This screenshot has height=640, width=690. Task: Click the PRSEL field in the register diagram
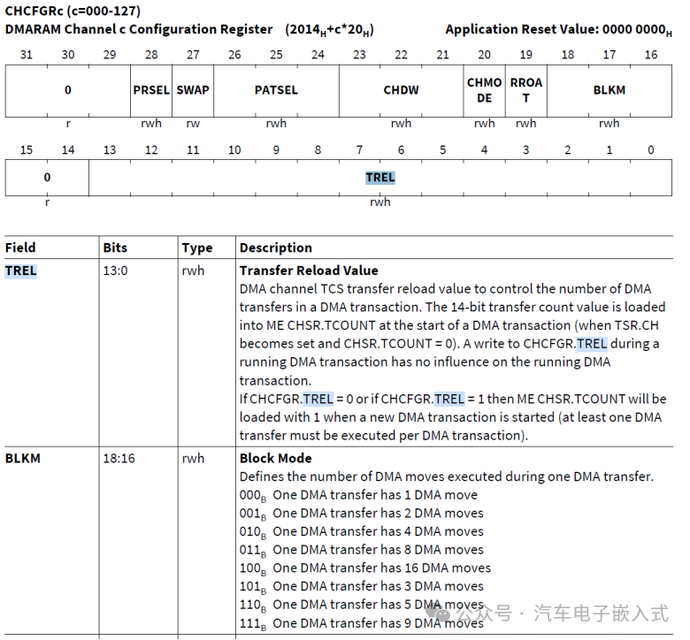coord(151,90)
